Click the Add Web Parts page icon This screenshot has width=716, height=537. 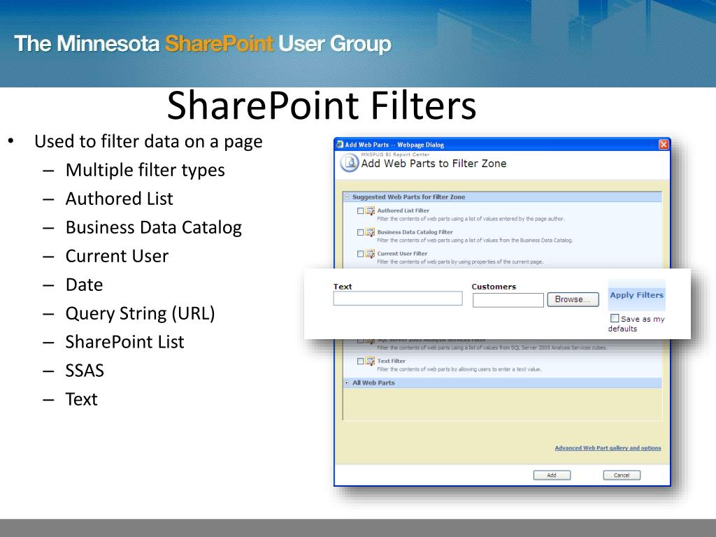[x=350, y=163]
